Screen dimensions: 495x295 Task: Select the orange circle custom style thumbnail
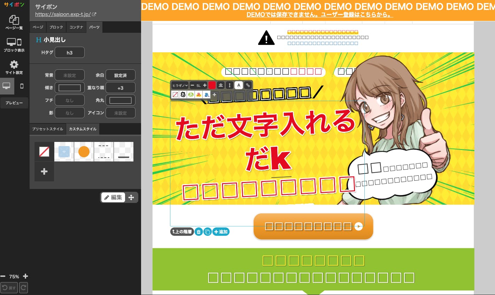pyautogui.click(x=84, y=152)
